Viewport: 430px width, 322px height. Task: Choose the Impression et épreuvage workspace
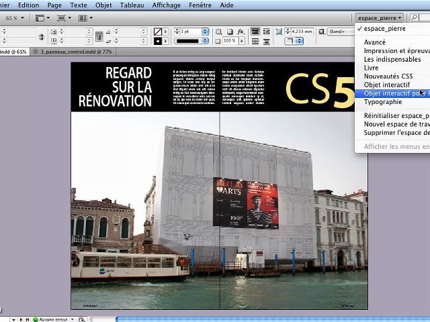pos(392,51)
